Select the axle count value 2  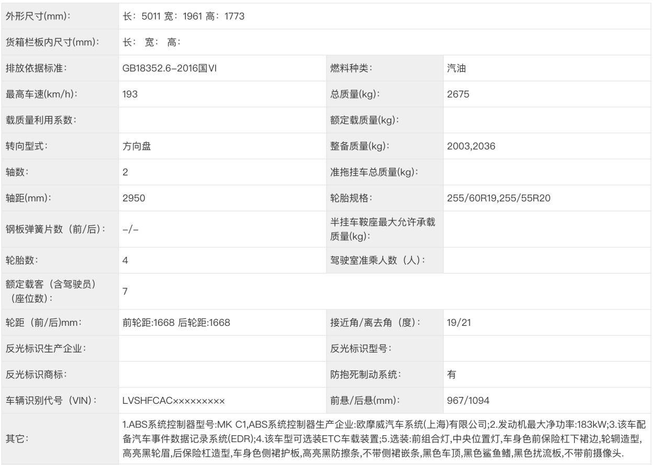(125, 172)
